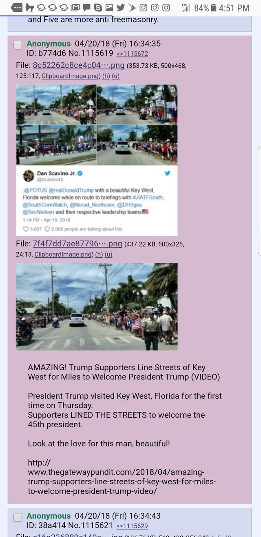This screenshot has height=537, width=261.
Task: Tap the gallery image notification icon
Action: coord(109,7)
